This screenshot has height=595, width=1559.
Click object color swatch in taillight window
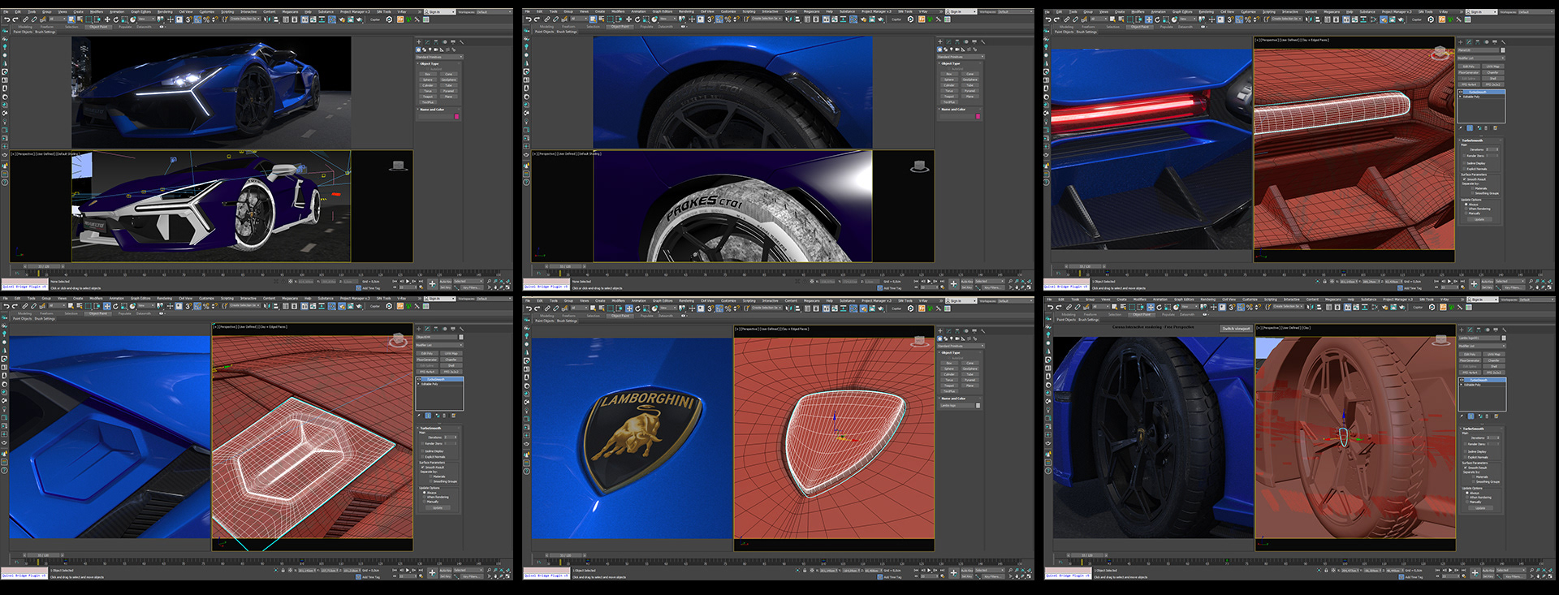[x=1502, y=50]
